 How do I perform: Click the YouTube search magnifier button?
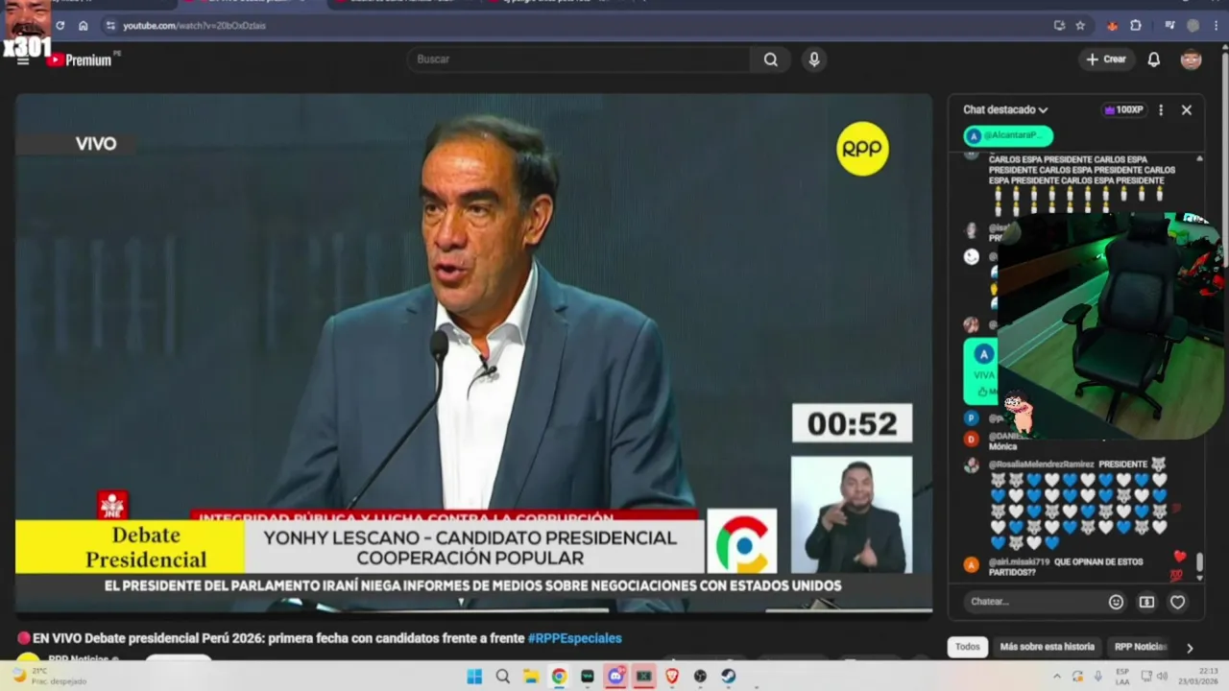point(771,60)
